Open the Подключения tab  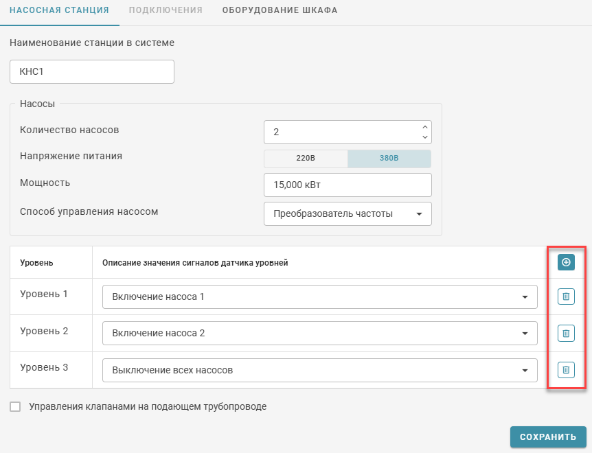166,11
